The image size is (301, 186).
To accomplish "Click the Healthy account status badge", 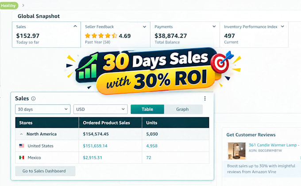I will (9, 6).
